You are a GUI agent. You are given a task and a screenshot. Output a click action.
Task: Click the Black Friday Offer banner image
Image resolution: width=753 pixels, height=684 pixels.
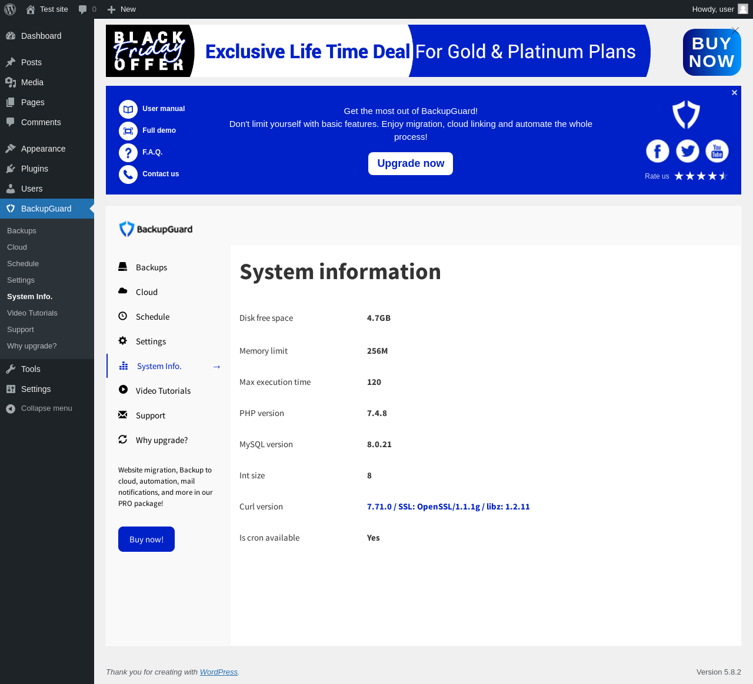(x=378, y=51)
